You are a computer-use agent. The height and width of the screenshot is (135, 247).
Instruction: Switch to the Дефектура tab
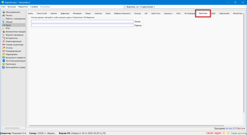pyautogui.click(x=65, y=14)
